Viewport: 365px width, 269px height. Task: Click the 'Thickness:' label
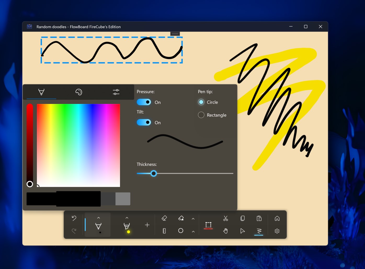(x=147, y=164)
